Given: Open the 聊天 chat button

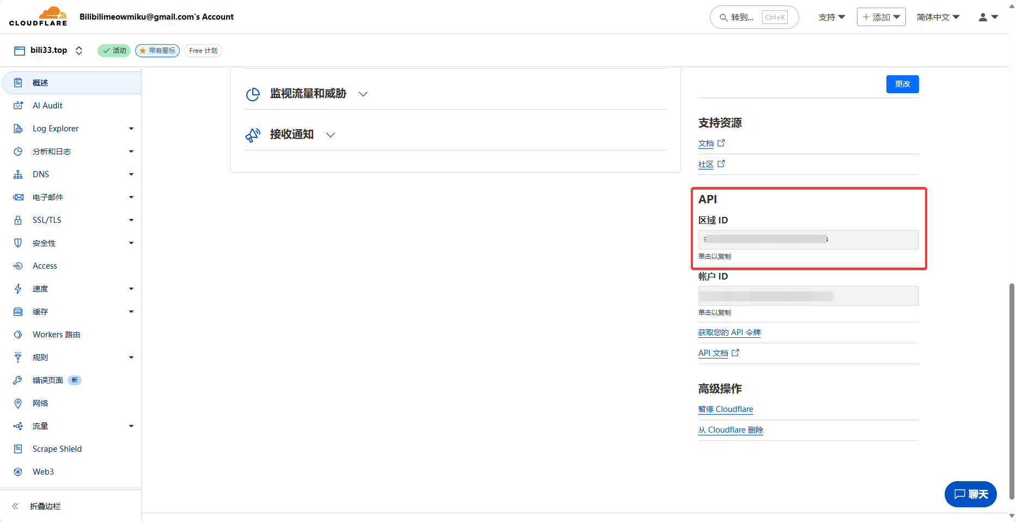Looking at the screenshot, I should pos(970,494).
